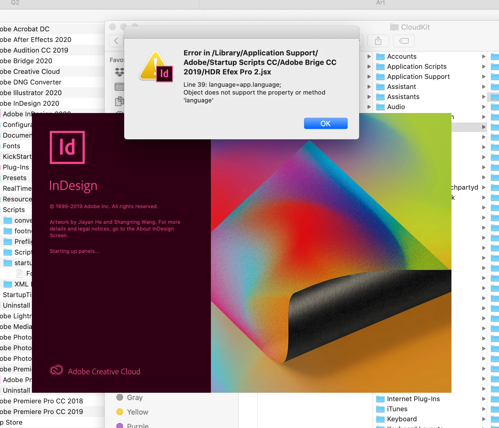499x428 pixels.
Task: Select the Scripts row in list
Action: (16, 210)
